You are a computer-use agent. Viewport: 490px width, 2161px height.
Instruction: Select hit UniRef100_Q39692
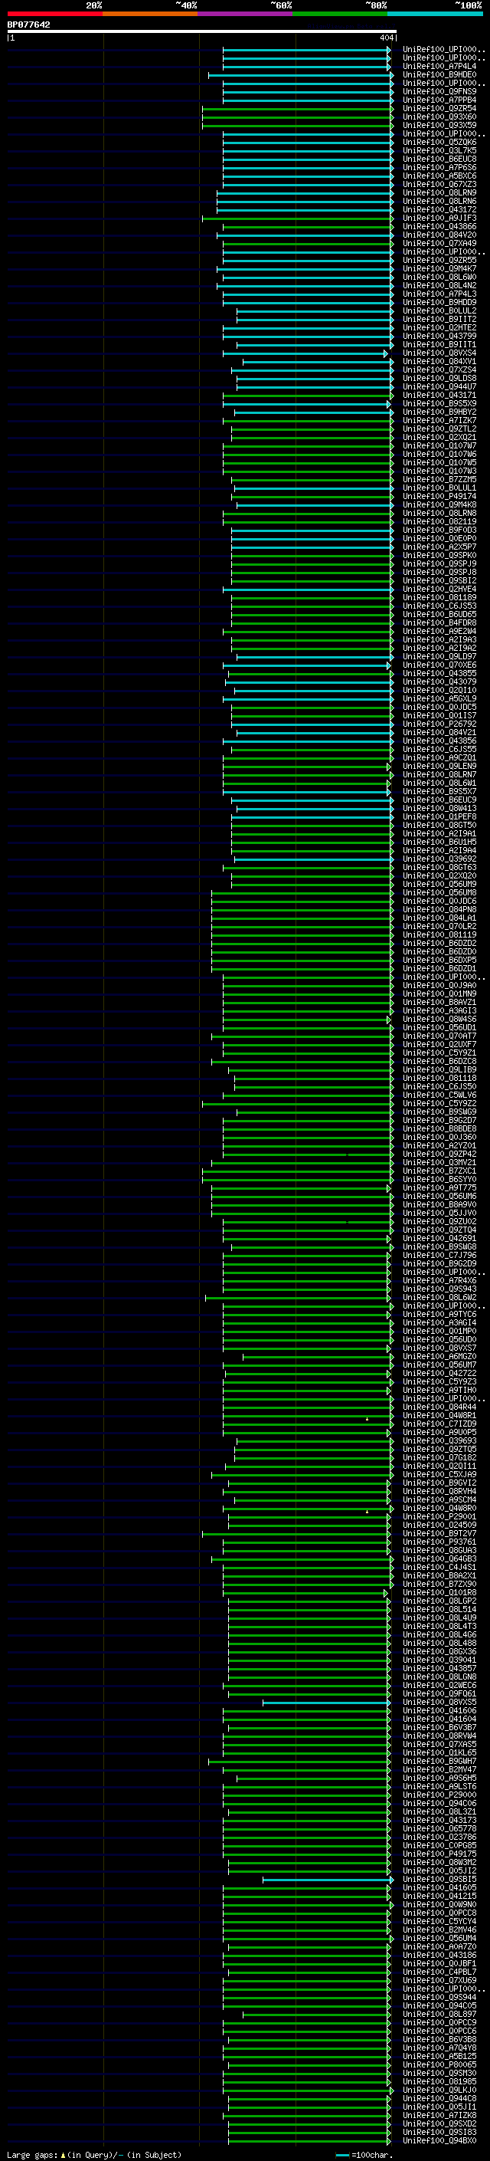click(439, 859)
